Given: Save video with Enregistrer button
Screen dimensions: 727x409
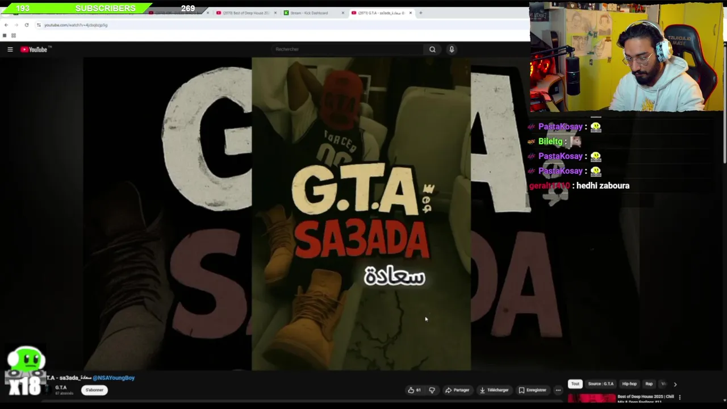Looking at the screenshot, I should [532, 390].
